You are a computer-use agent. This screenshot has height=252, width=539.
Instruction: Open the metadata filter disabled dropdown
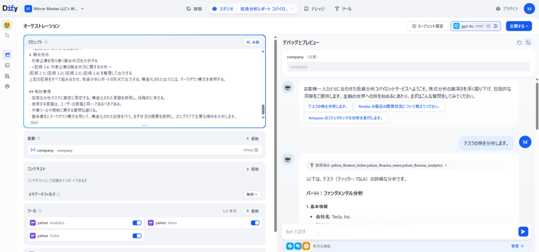[252, 194]
